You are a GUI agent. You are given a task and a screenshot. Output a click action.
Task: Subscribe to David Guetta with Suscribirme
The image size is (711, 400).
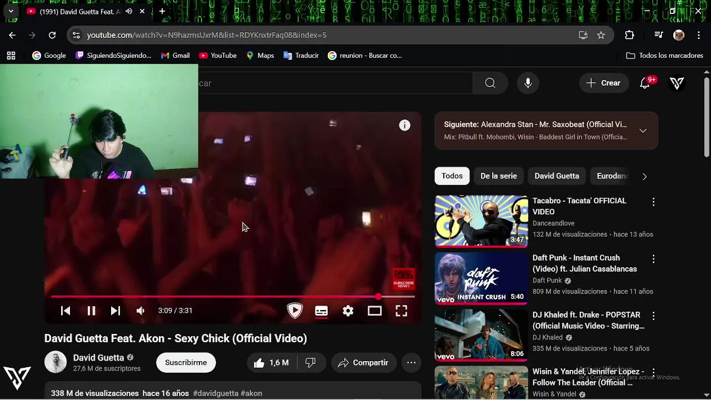coord(186,363)
